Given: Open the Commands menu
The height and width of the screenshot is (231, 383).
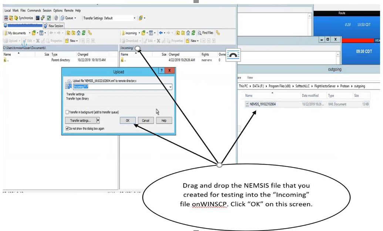Looking at the screenshot, I should [34, 10].
